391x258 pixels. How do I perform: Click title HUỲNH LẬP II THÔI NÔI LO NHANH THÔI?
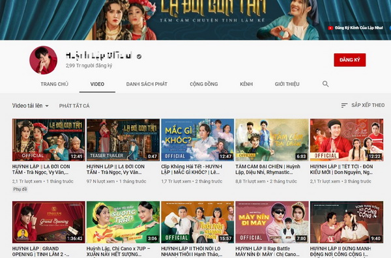point(192,251)
